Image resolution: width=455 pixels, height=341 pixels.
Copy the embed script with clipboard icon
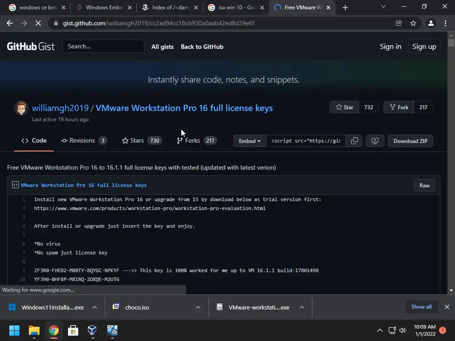(354, 141)
